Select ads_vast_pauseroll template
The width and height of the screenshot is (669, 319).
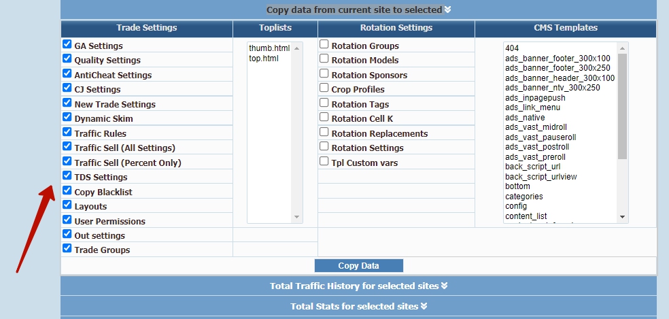(x=560, y=137)
